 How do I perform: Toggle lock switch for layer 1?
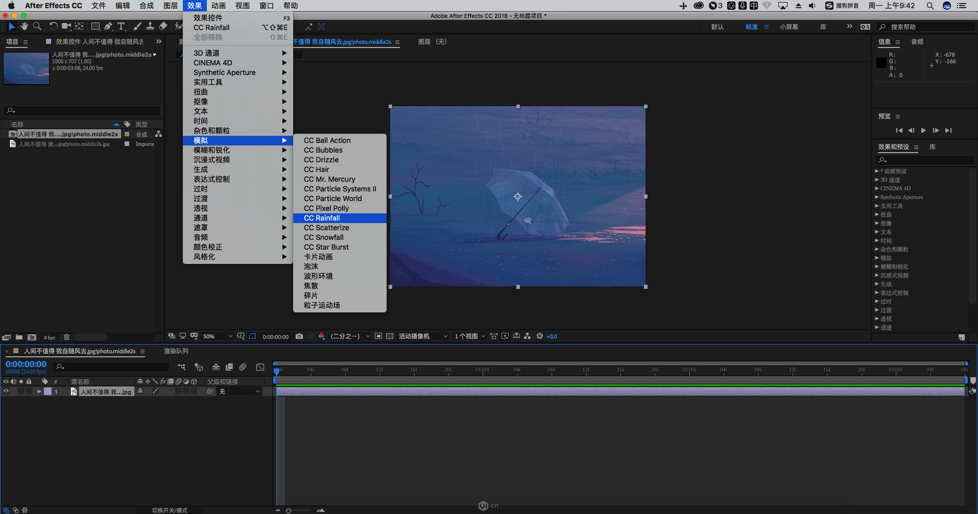pyautogui.click(x=29, y=391)
